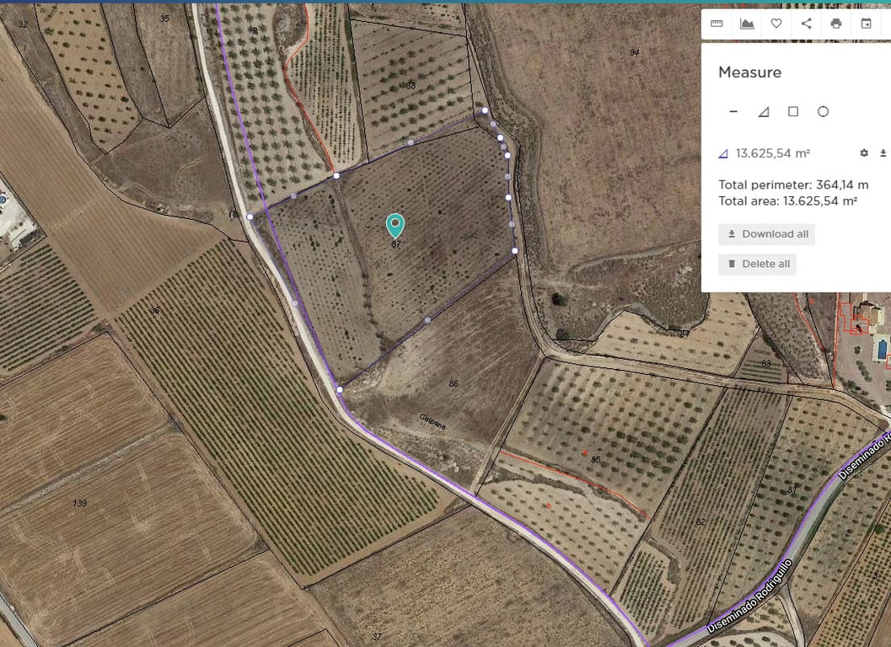This screenshot has height=647, width=891.
Task: Open the calendar/date imagery icon
Action: (866, 24)
